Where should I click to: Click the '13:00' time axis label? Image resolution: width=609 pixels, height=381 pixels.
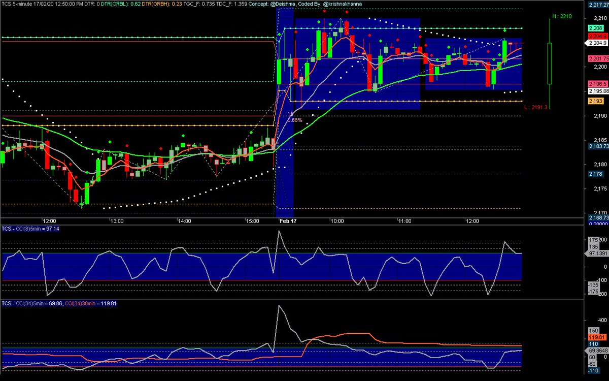[117, 221]
